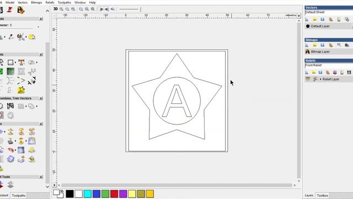Adjust the contrast slider in view toolbar
This screenshot has height=199, width=353.
130,9
